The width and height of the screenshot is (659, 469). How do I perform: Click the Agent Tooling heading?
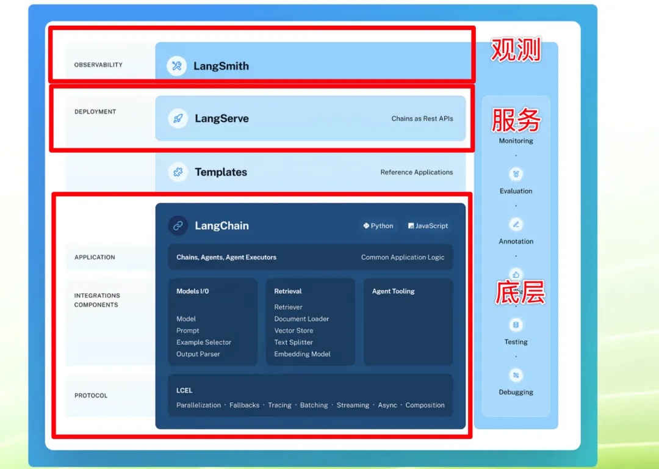coord(393,291)
